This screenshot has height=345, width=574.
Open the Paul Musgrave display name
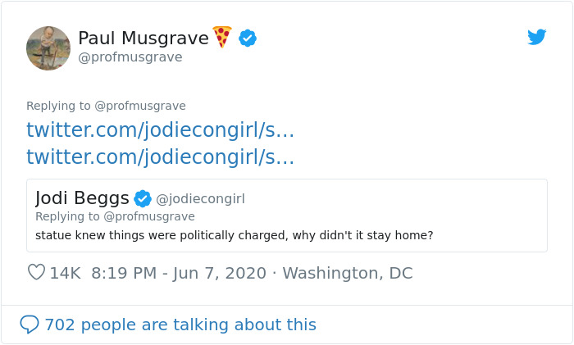(143, 38)
